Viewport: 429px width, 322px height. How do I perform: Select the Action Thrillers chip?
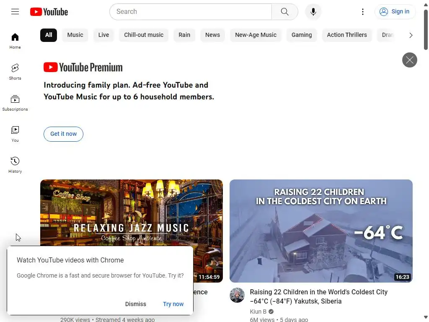click(346, 35)
